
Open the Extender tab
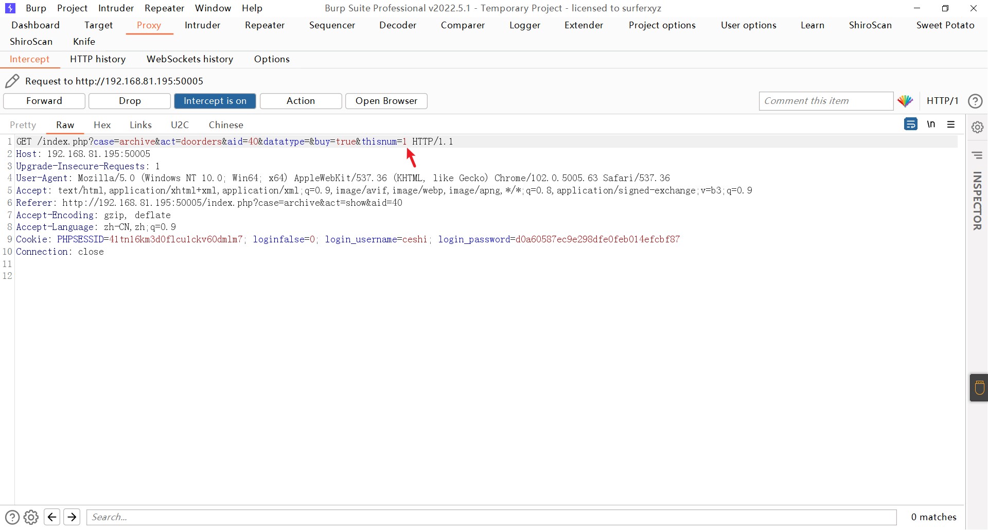pyautogui.click(x=584, y=25)
